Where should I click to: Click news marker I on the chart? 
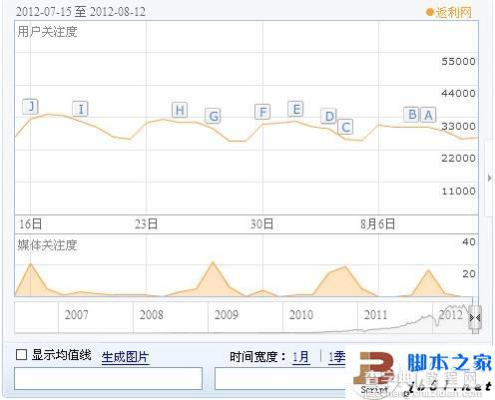(x=81, y=109)
